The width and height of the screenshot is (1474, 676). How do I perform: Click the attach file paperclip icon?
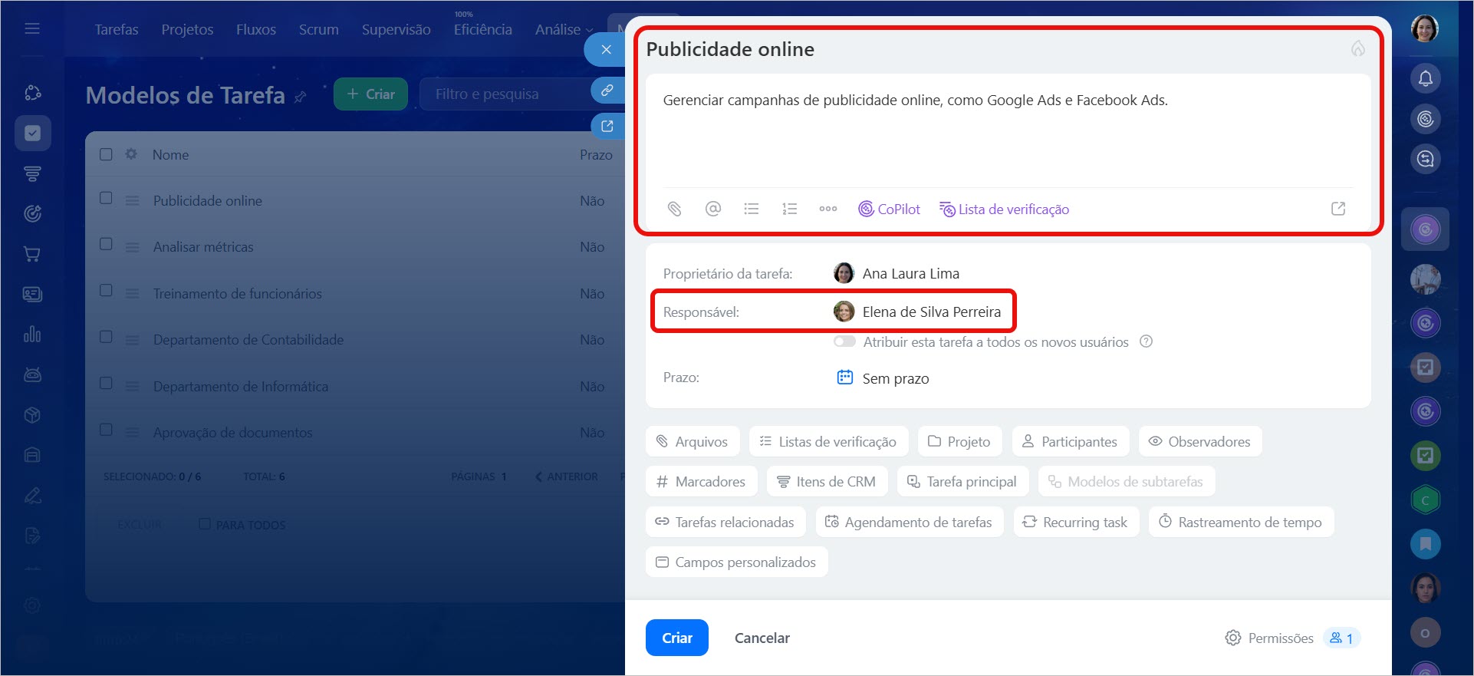674,209
